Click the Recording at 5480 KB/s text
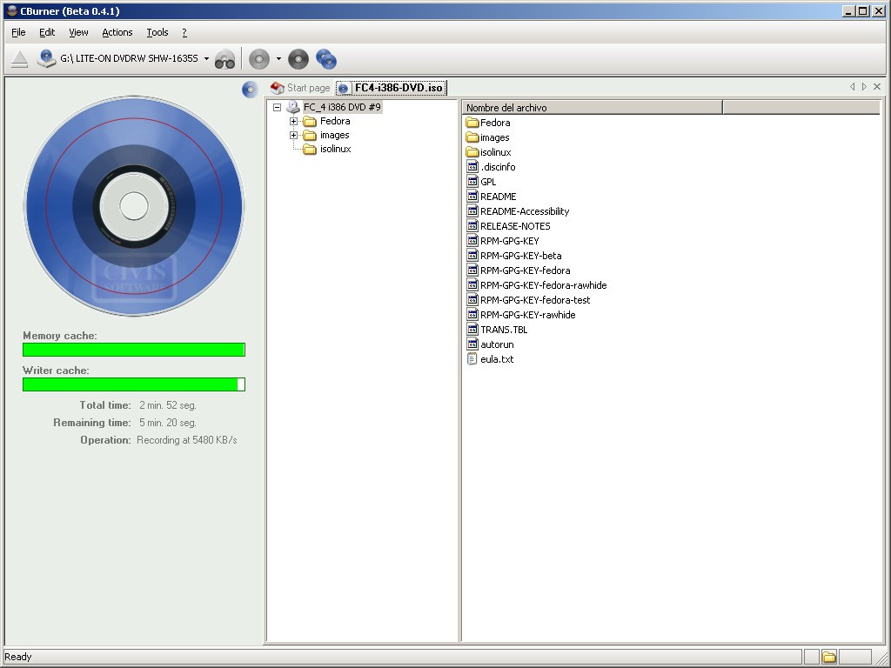The width and height of the screenshot is (891, 668). [187, 440]
